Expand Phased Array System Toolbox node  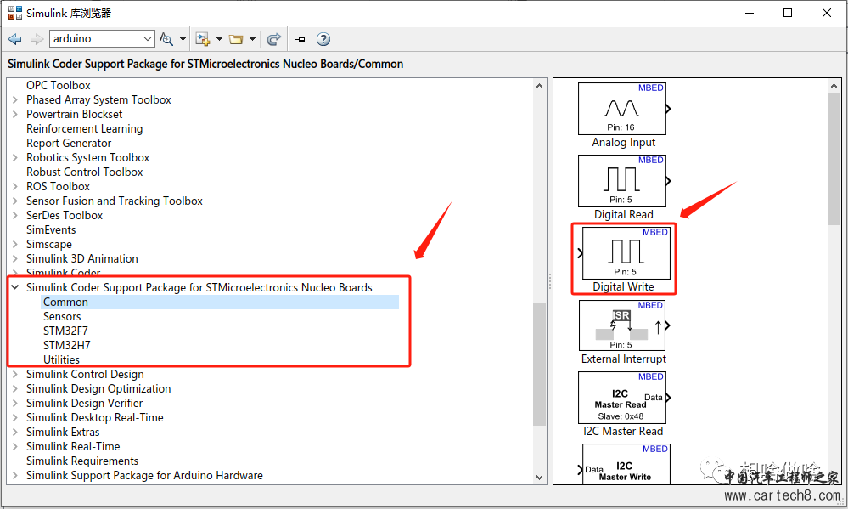(x=15, y=99)
